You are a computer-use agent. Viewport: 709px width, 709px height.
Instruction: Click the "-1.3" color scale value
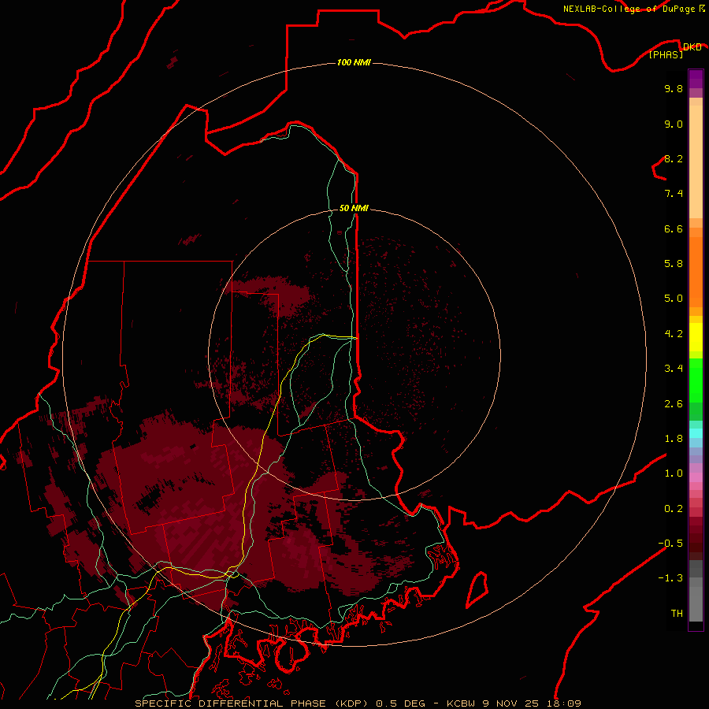(670, 578)
